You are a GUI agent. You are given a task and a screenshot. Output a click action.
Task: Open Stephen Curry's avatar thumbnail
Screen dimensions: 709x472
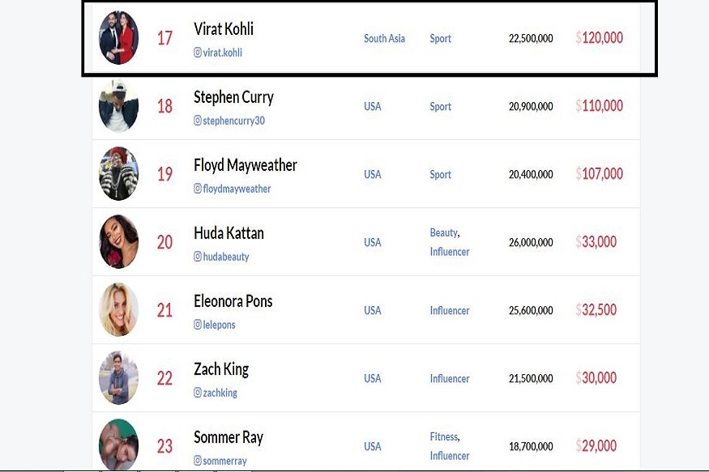coord(118,106)
